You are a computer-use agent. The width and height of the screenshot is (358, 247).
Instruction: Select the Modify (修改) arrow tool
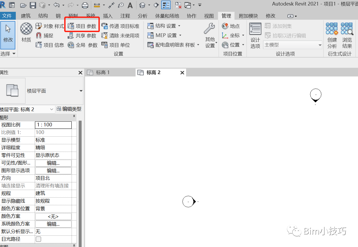(8, 35)
